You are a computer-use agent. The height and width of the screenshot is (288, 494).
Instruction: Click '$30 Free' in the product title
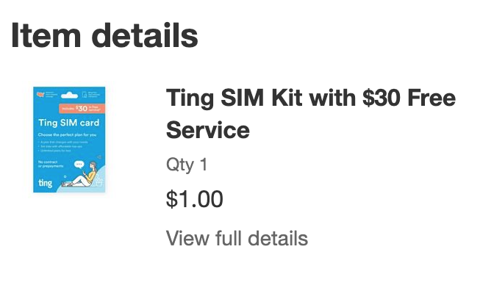(409, 98)
